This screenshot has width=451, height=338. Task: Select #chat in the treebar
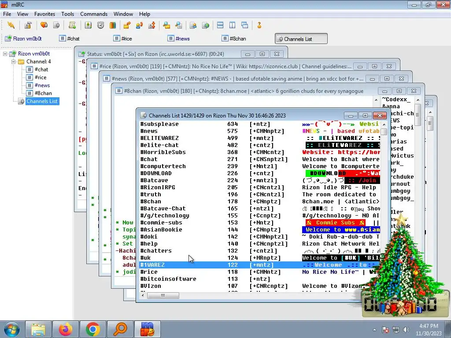click(x=41, y=69)
